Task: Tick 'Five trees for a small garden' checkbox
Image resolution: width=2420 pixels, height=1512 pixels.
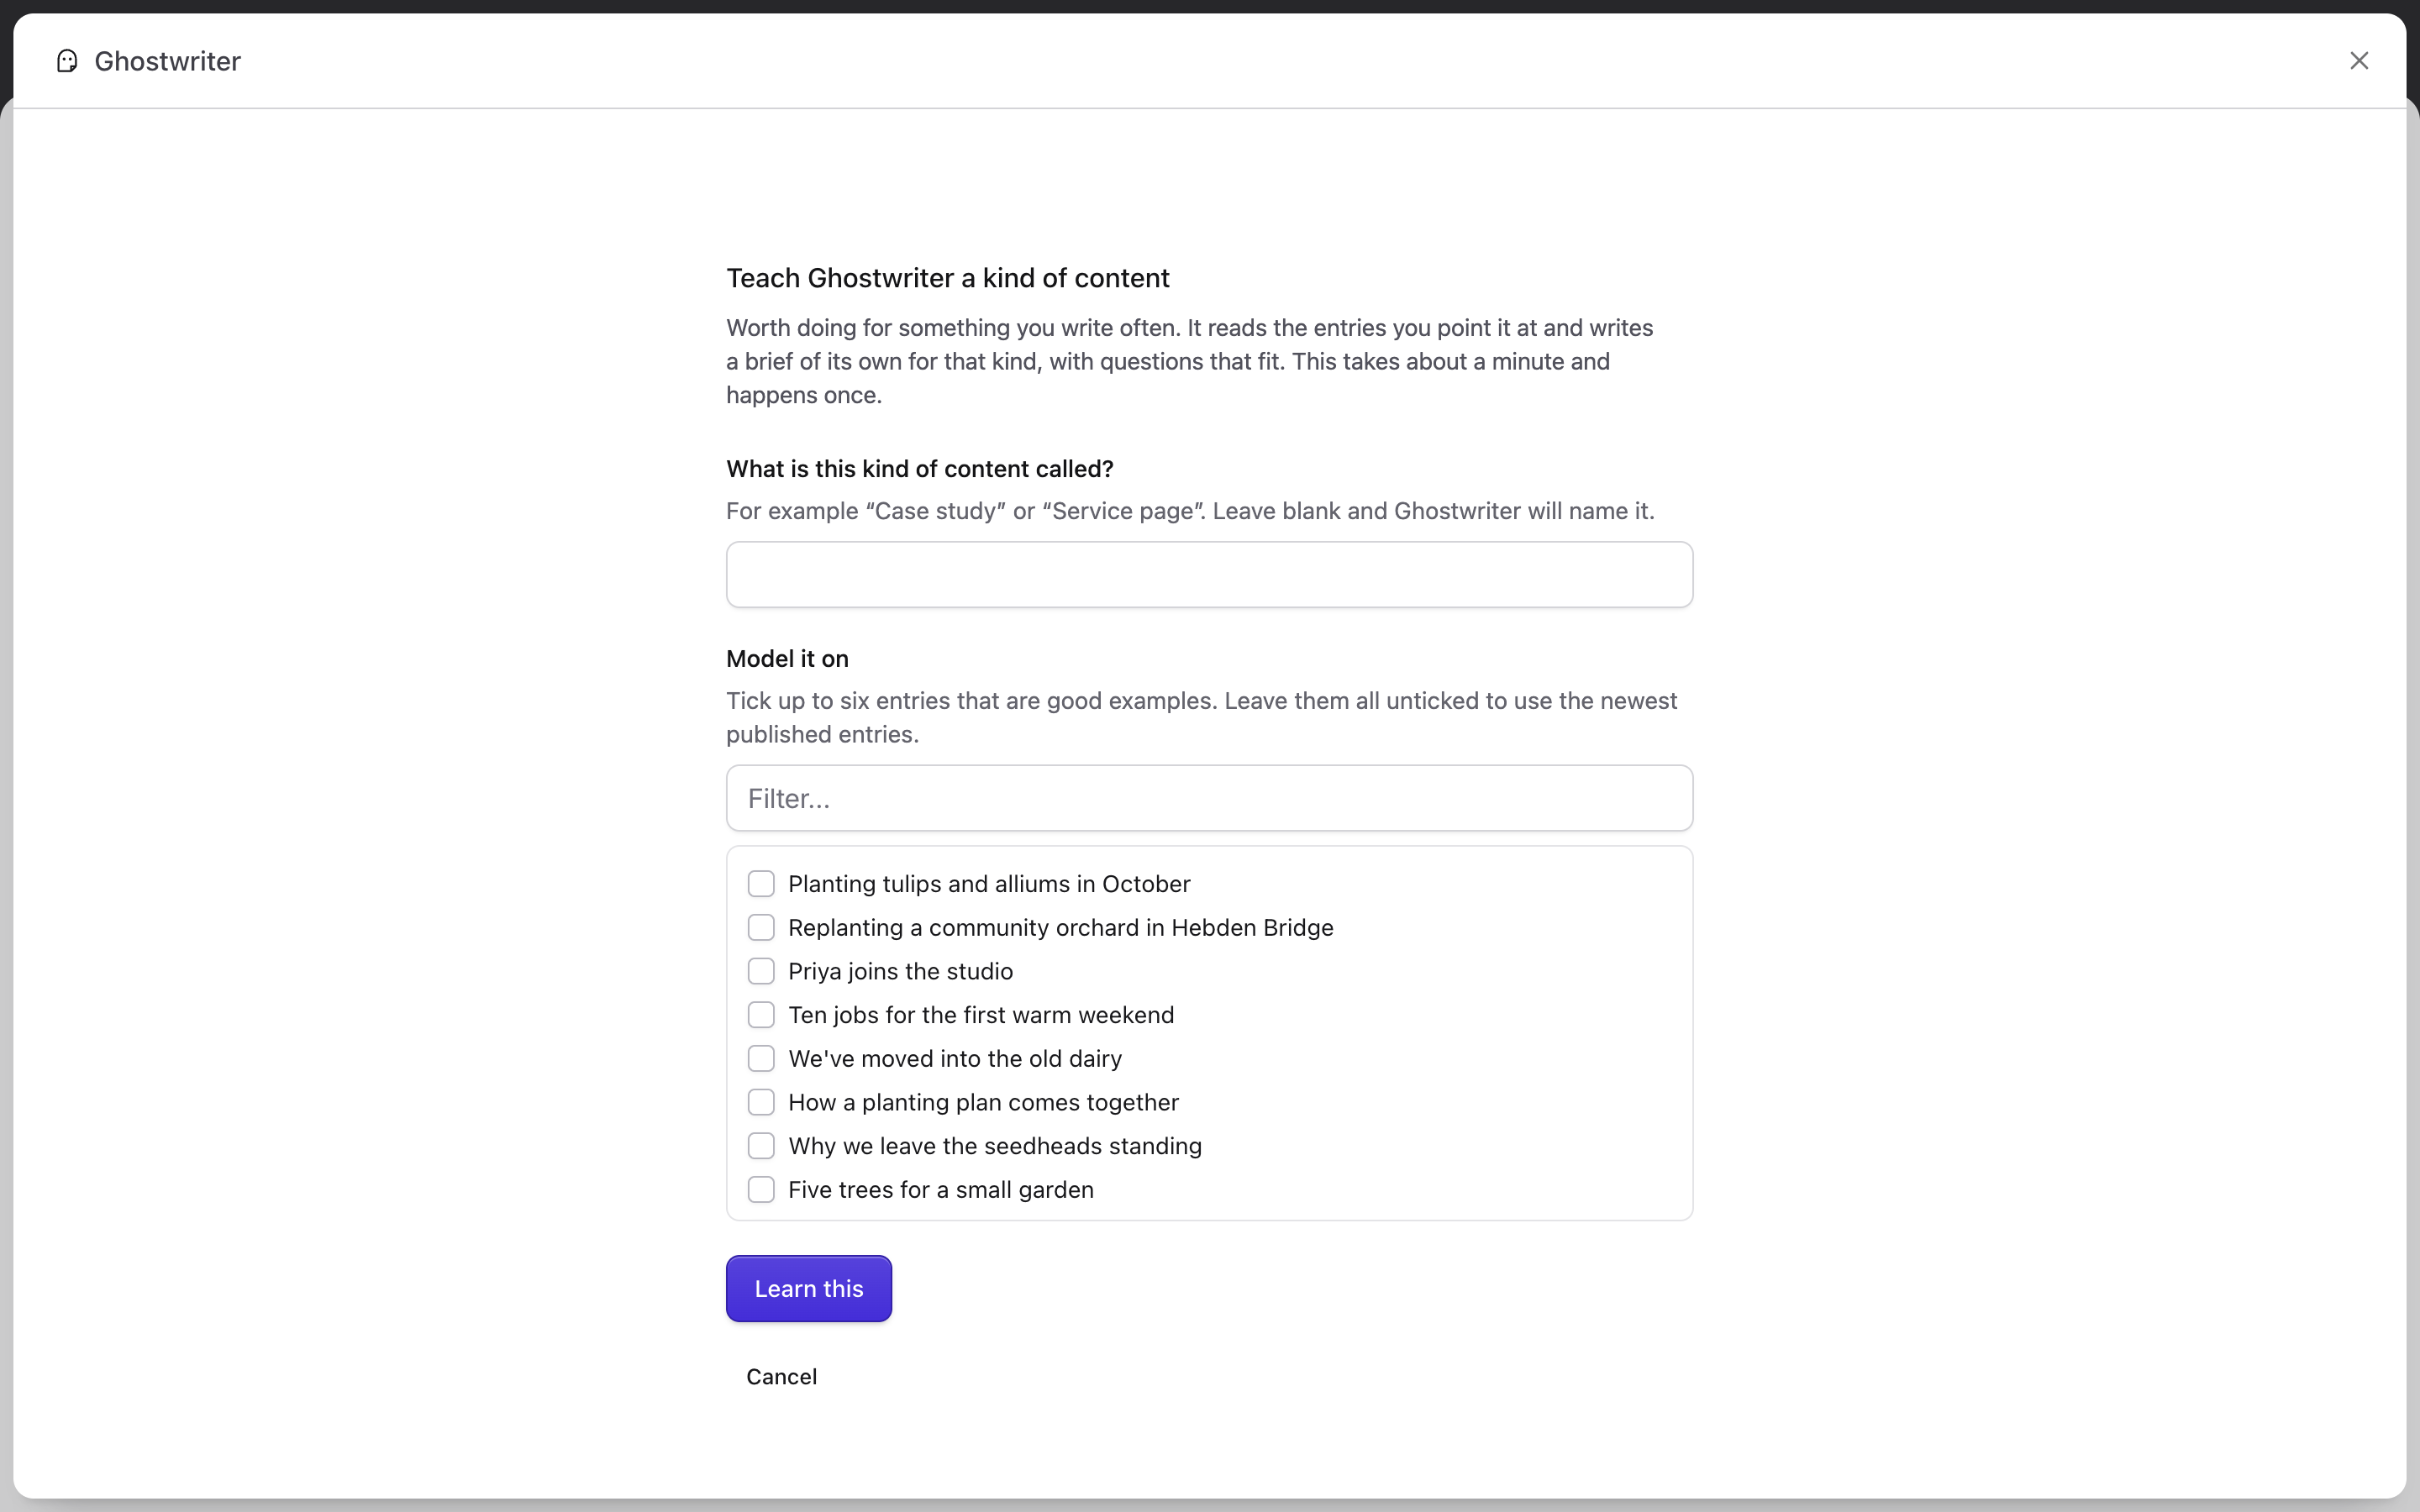Action: pos(761,1190)
